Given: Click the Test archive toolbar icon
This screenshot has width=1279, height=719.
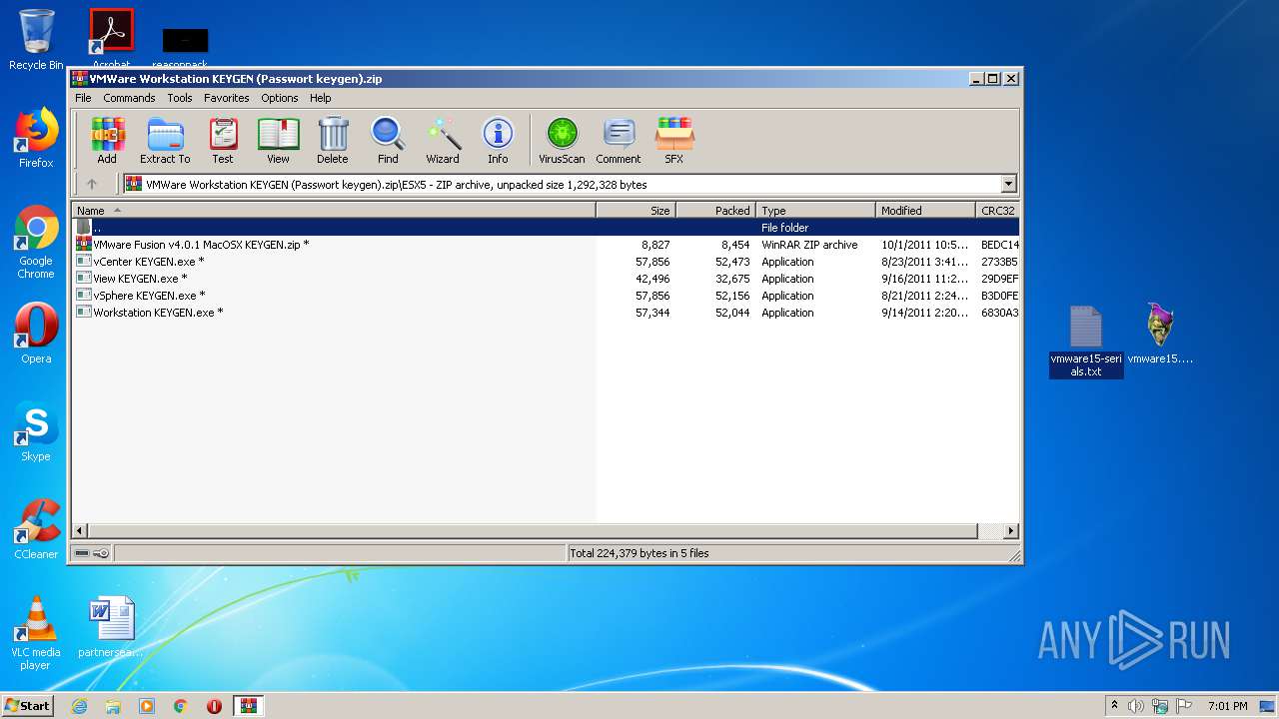Looking at the screenshot, I should pyautogui.click(x=223, y=140).
